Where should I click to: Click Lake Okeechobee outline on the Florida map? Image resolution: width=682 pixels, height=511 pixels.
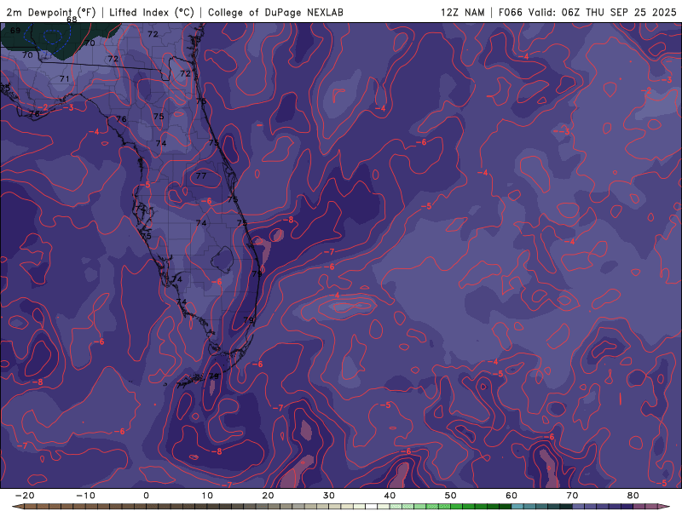click(223, 260)
